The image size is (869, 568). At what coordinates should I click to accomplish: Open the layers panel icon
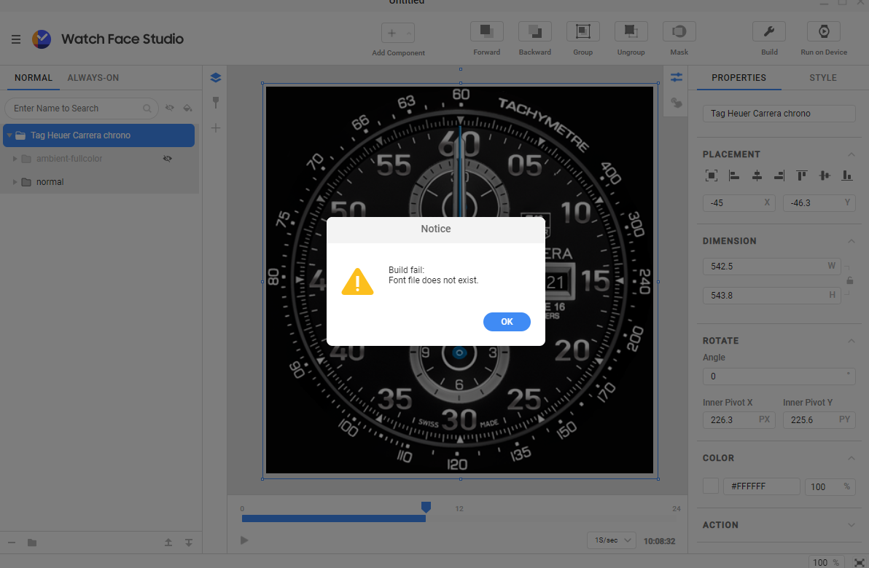[216, 77]
